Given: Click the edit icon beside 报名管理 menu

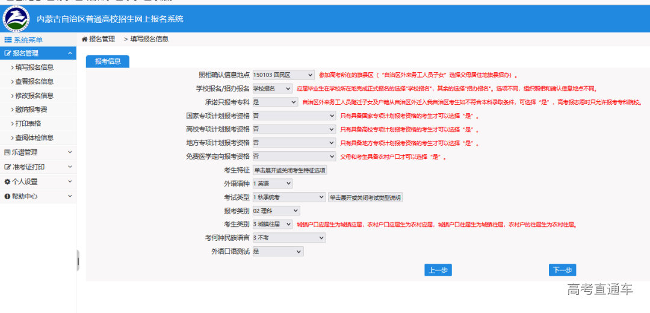Looking at the screenshot, I should point(7,53).
